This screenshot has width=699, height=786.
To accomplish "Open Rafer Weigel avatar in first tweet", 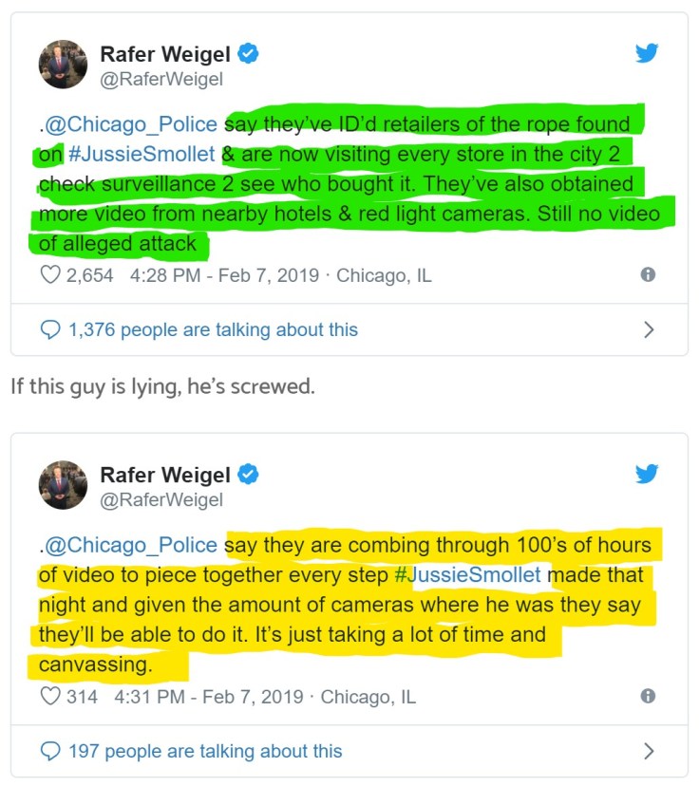I will point(64,65).
